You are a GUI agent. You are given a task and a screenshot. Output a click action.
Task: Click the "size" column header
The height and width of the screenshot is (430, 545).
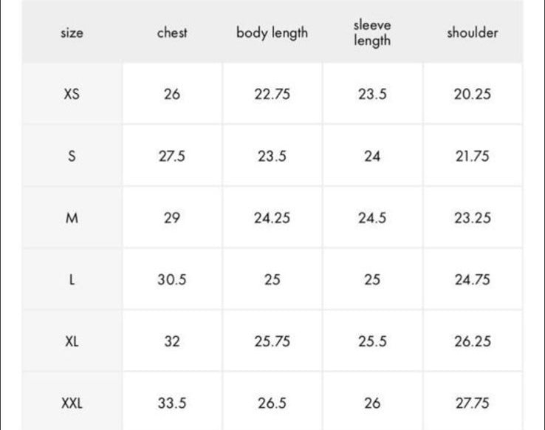click(72, 33)
